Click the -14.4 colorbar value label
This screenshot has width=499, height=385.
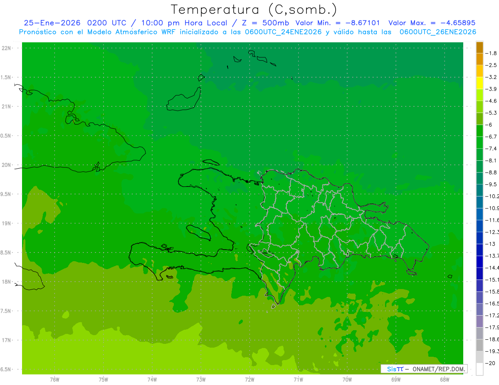click(x=492, y=267)
